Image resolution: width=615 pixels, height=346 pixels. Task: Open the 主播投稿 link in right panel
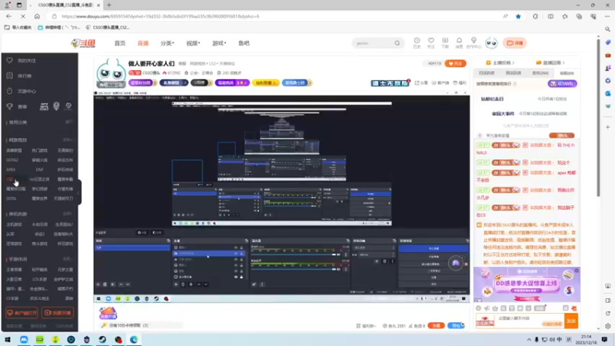[x=500, y=63]
